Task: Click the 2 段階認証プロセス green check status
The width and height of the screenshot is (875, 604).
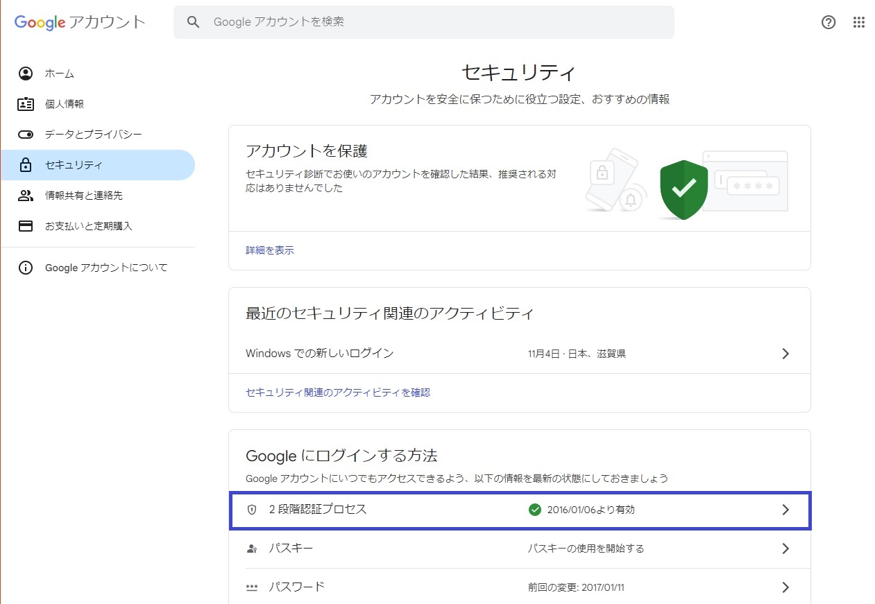Action: tap(534, 510)
